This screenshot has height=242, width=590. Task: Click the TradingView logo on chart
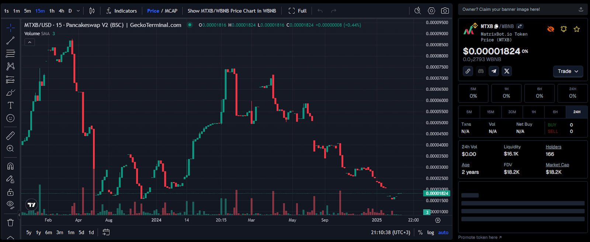point(32,205)
